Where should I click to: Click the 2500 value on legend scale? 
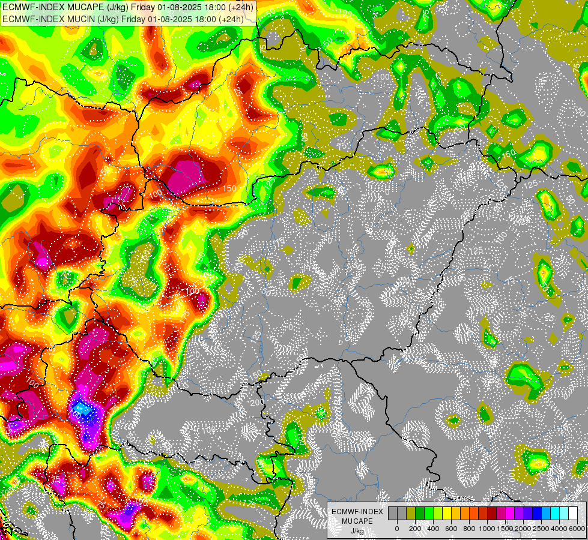pyautogui.click(x=541, y=529)
